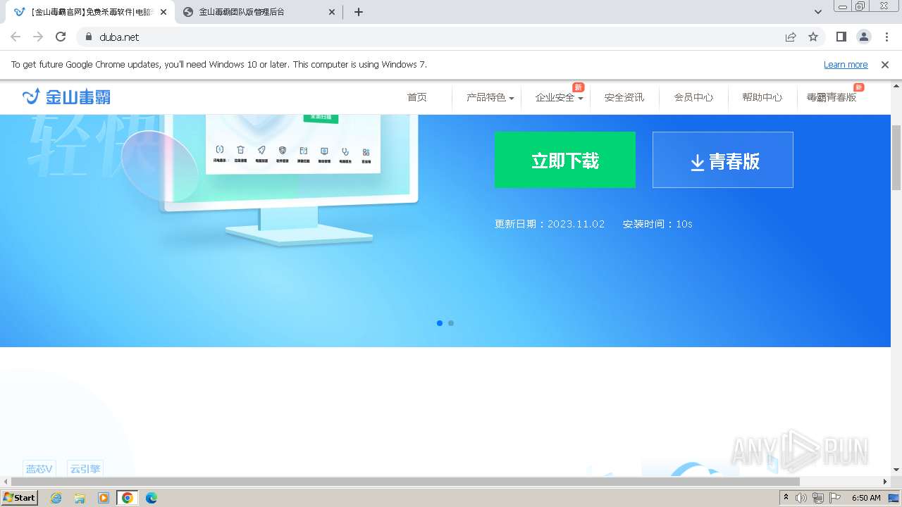Click the system clock 6:50 AM
This screenshot has width=902, height=507.
(x=866, y=498)
